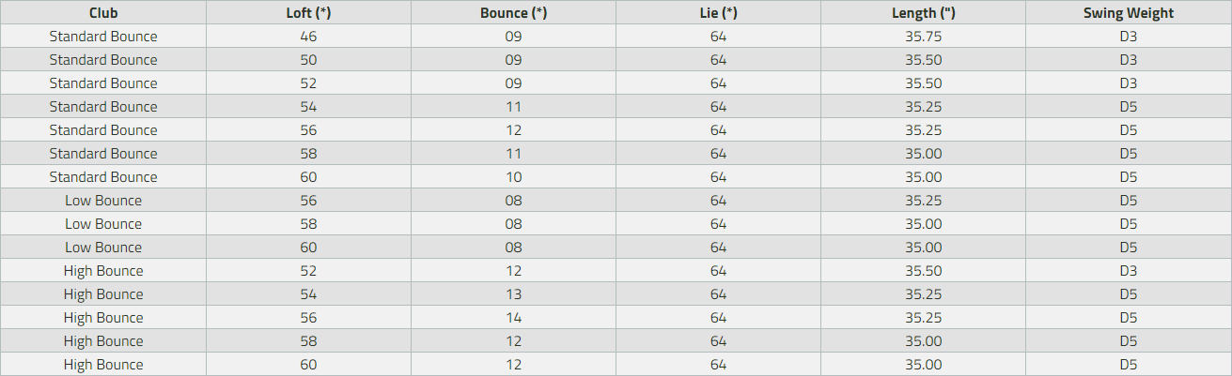Click loft 54 in the High Bounce row
Viewport: 1232px width, 376px height.
tap(308, 294)
